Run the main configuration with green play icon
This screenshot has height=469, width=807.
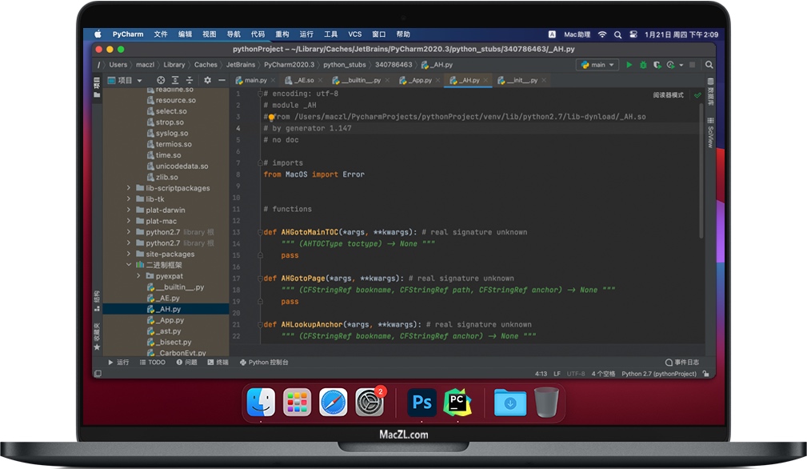tap(629, 65)
